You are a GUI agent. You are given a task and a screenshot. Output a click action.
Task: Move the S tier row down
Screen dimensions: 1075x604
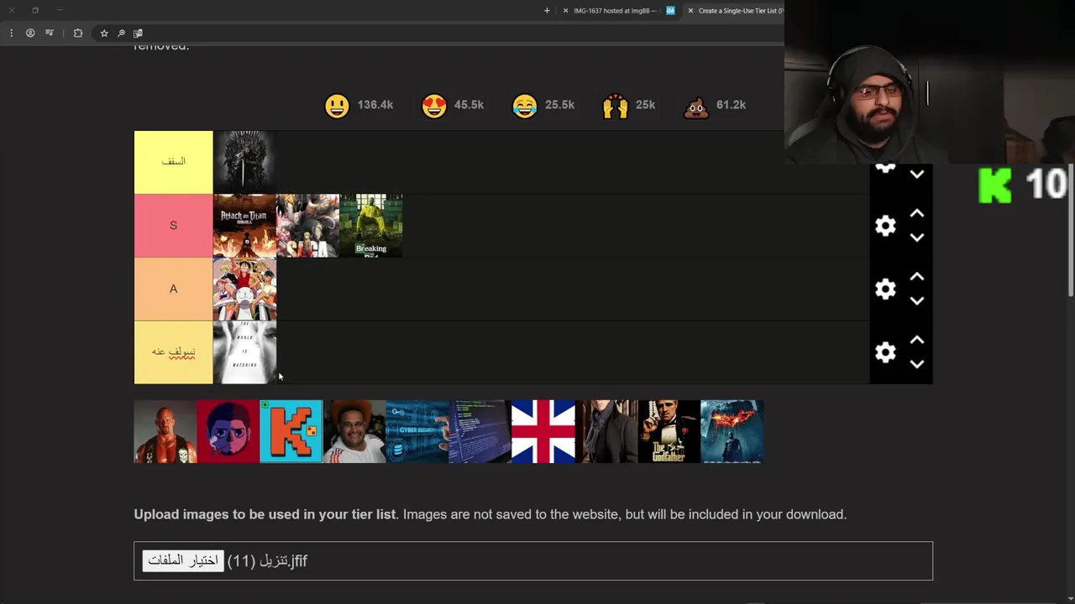917,237
